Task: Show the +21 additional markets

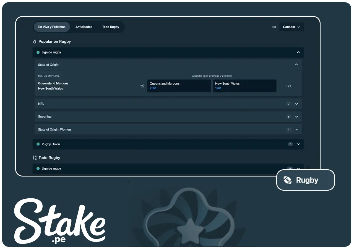Action: (x=288, y=86)
